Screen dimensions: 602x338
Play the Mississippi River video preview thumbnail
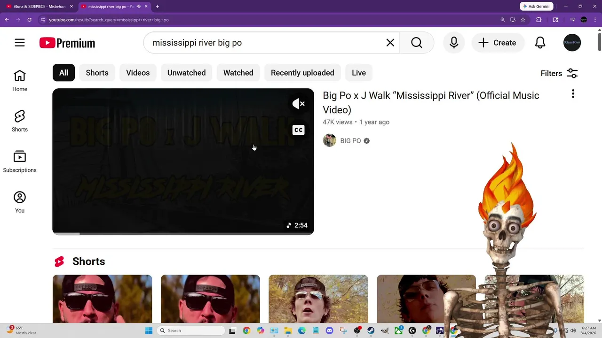(x=183, y=161)
